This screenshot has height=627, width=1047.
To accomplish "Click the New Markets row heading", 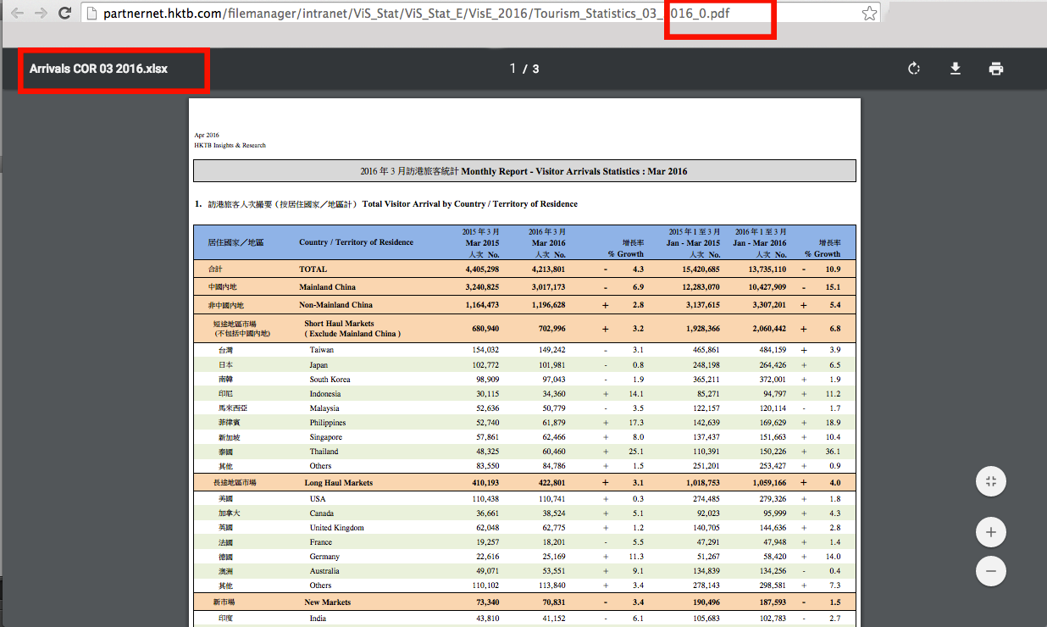I will tap(327, 602).
